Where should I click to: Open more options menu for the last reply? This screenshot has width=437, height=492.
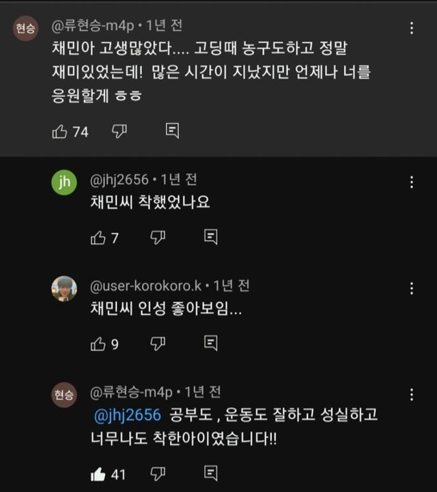tap(412, 395)
